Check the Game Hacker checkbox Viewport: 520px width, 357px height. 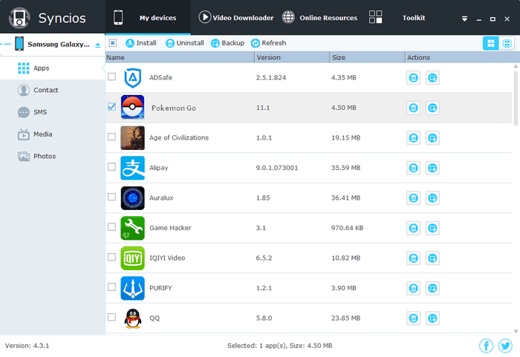click(x=111, y=226)
